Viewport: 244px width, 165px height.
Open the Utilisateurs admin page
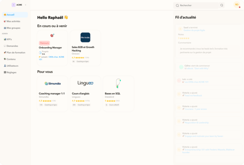point(12,65)
